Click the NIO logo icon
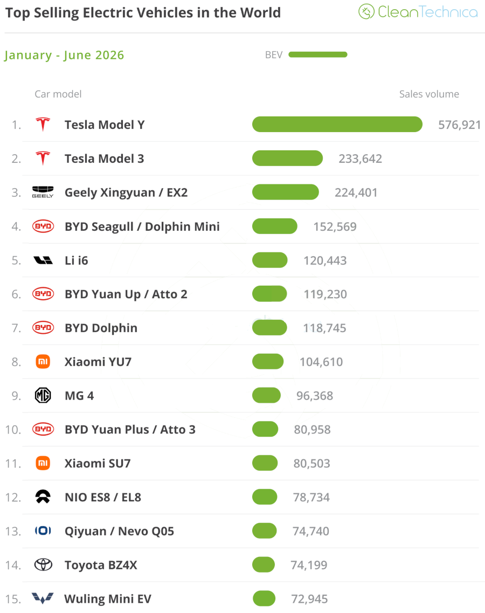Viewport: 485px width, 613px height. (43, 497)
